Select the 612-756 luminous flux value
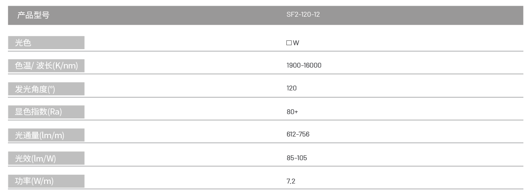The width and height of the screenshot is (530, 194). point(298,134)
